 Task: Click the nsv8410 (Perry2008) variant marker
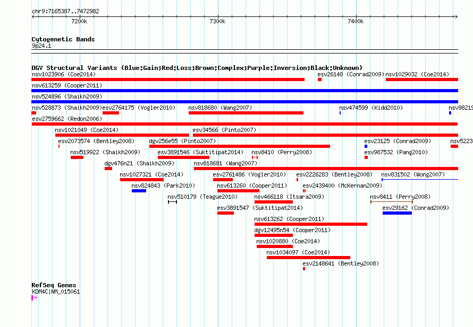(255, 157)
